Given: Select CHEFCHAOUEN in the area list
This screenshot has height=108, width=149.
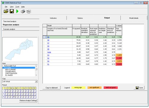Looking at the screenshot, I should pos(11,73).
